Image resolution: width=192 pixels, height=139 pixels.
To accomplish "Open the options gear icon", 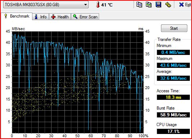I will pyautogui.click(x=168, y=5).
